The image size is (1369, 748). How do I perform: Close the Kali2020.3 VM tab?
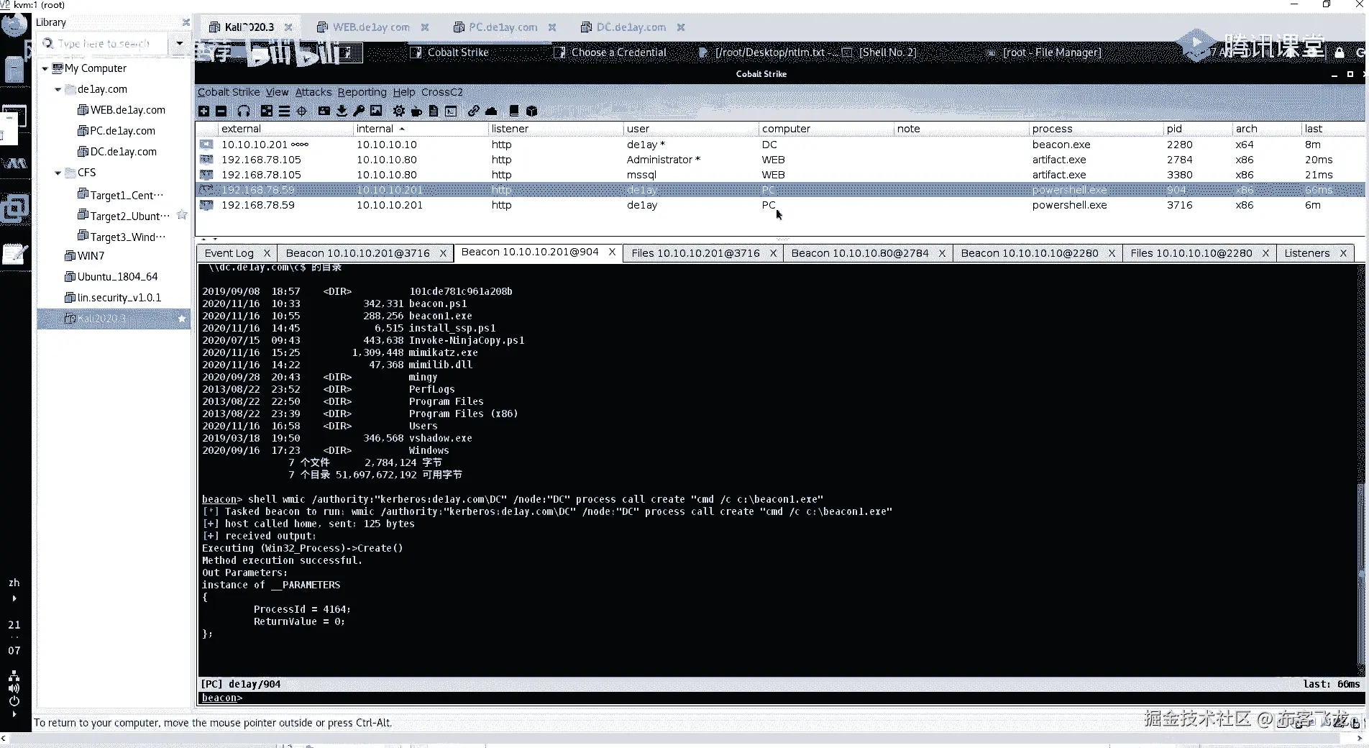point(288,27)
